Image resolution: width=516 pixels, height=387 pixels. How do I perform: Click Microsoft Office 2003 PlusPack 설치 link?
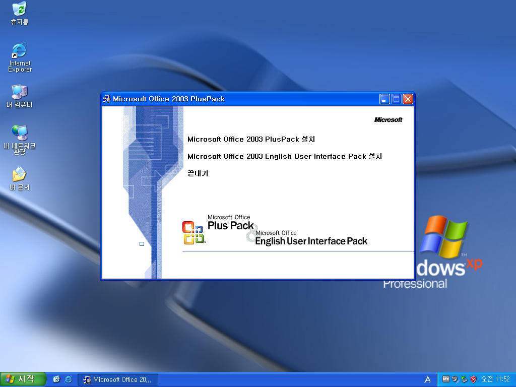pos(251,139)
